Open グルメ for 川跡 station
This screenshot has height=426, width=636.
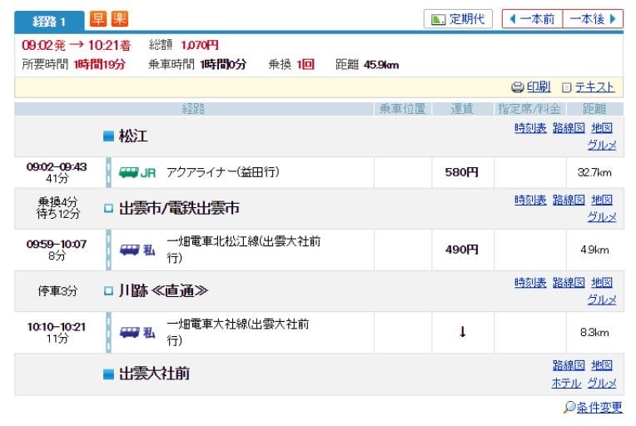(602, 300)
